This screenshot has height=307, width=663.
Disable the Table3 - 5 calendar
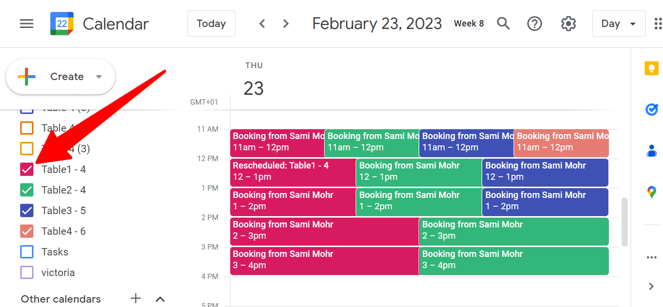[x=27, y=210]
